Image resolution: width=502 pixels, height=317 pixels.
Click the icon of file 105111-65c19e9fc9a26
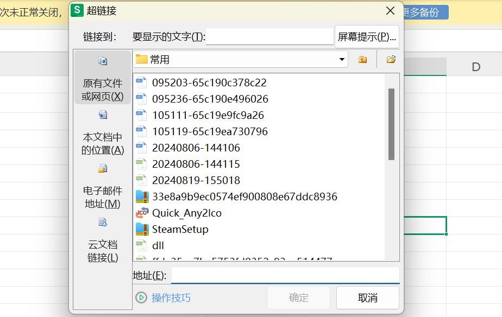(x=141, y=115)
